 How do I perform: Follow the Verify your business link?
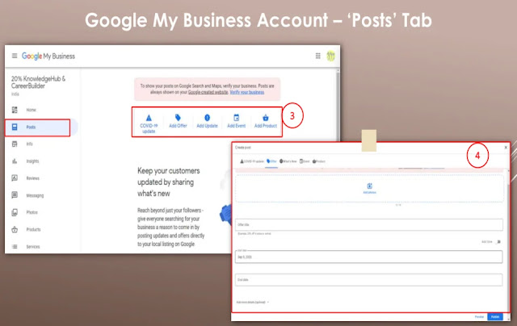point(247,92)
